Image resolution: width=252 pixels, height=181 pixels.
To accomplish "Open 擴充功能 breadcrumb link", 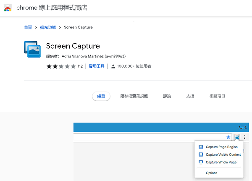I will pyautogui.click(x=48, y=27).
